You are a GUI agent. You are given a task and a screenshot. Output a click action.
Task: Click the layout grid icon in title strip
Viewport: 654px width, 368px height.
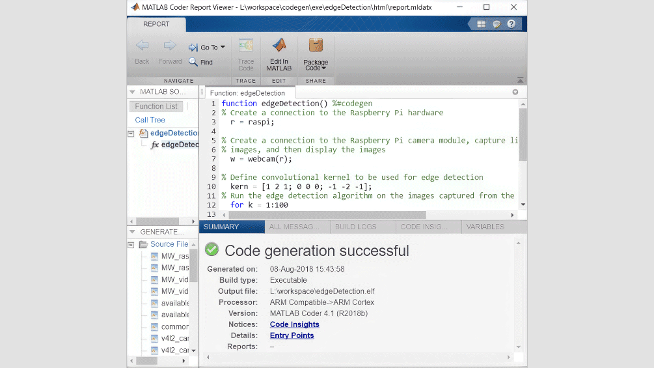(x=481, y=24)
